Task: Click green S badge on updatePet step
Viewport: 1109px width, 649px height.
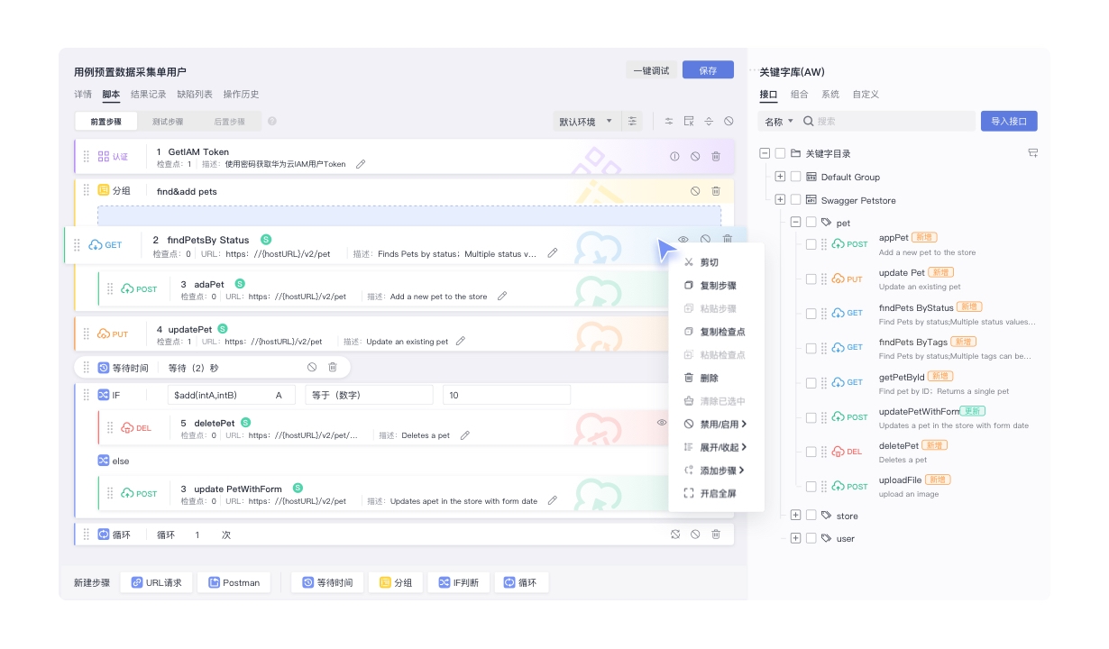Action: point(223,329)
